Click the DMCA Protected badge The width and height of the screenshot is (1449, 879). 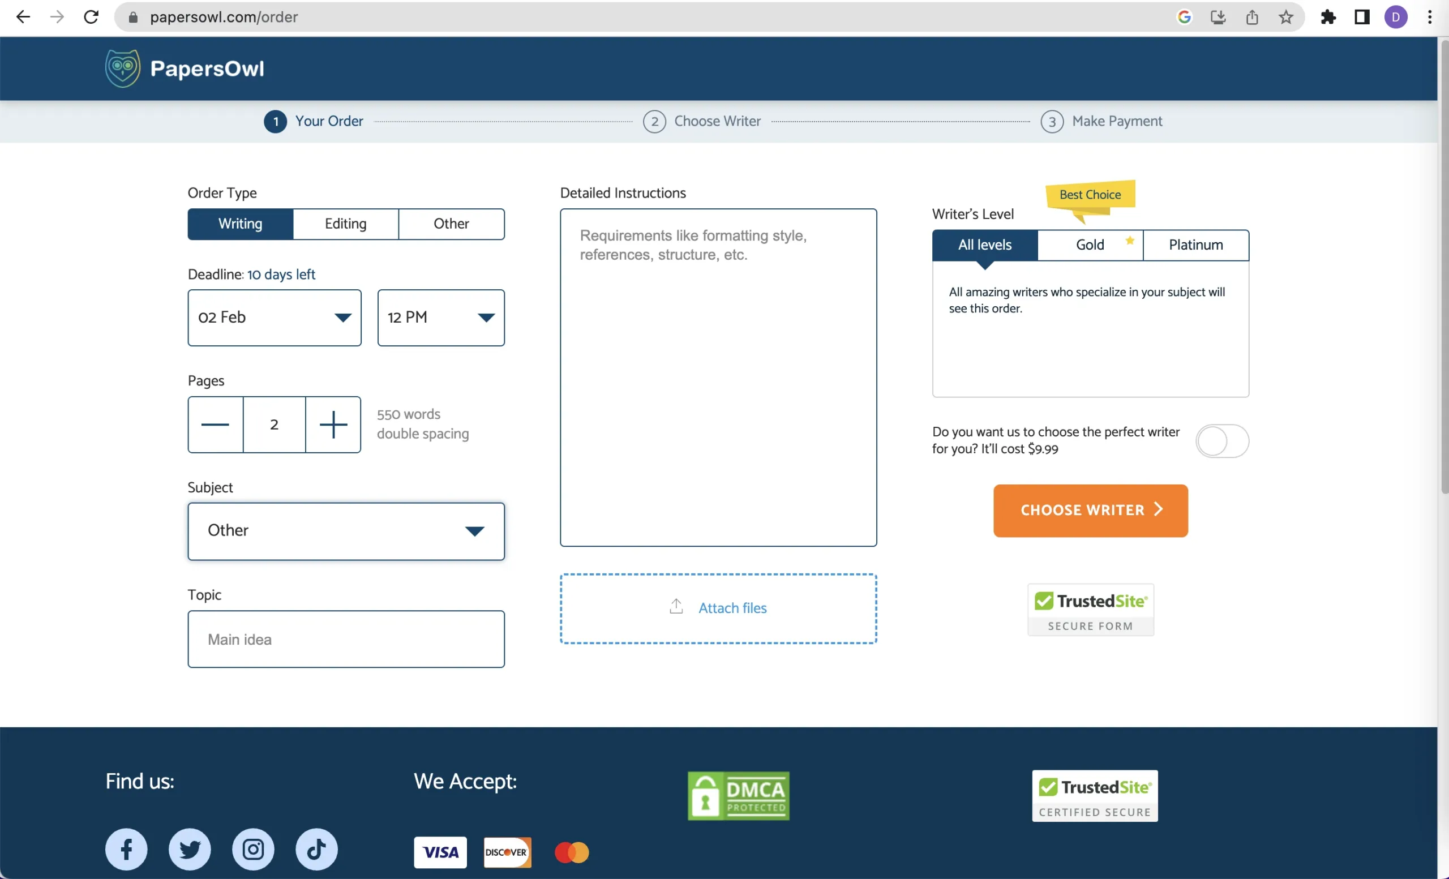[738, 795]
